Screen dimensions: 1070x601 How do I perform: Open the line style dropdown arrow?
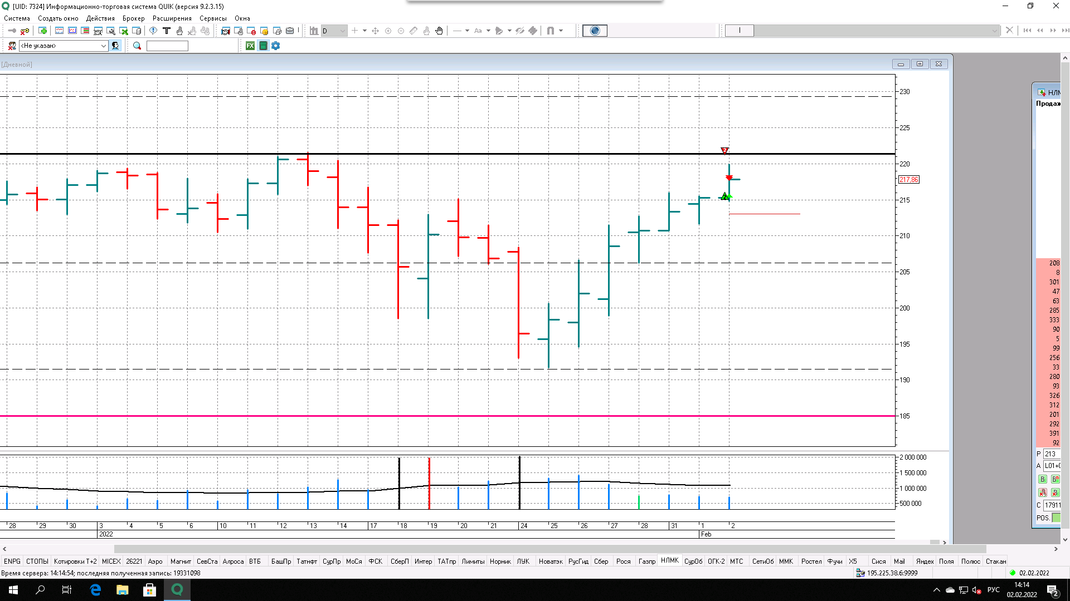pos(467,31)
